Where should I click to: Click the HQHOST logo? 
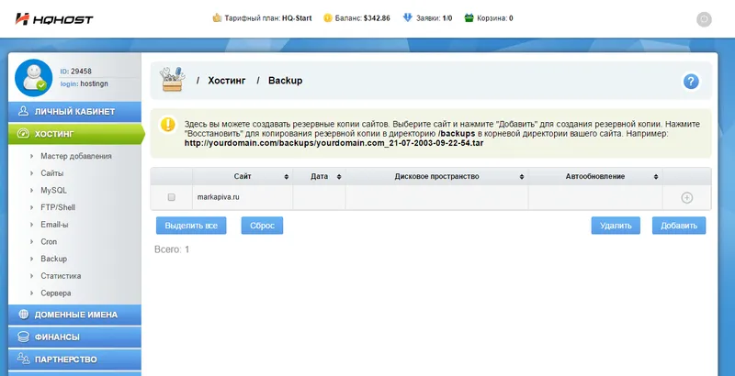(54, 19)
